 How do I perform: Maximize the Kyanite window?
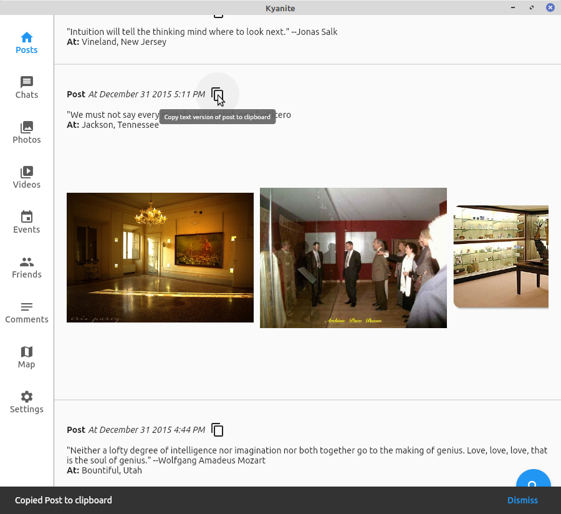(x=532, y=7)
